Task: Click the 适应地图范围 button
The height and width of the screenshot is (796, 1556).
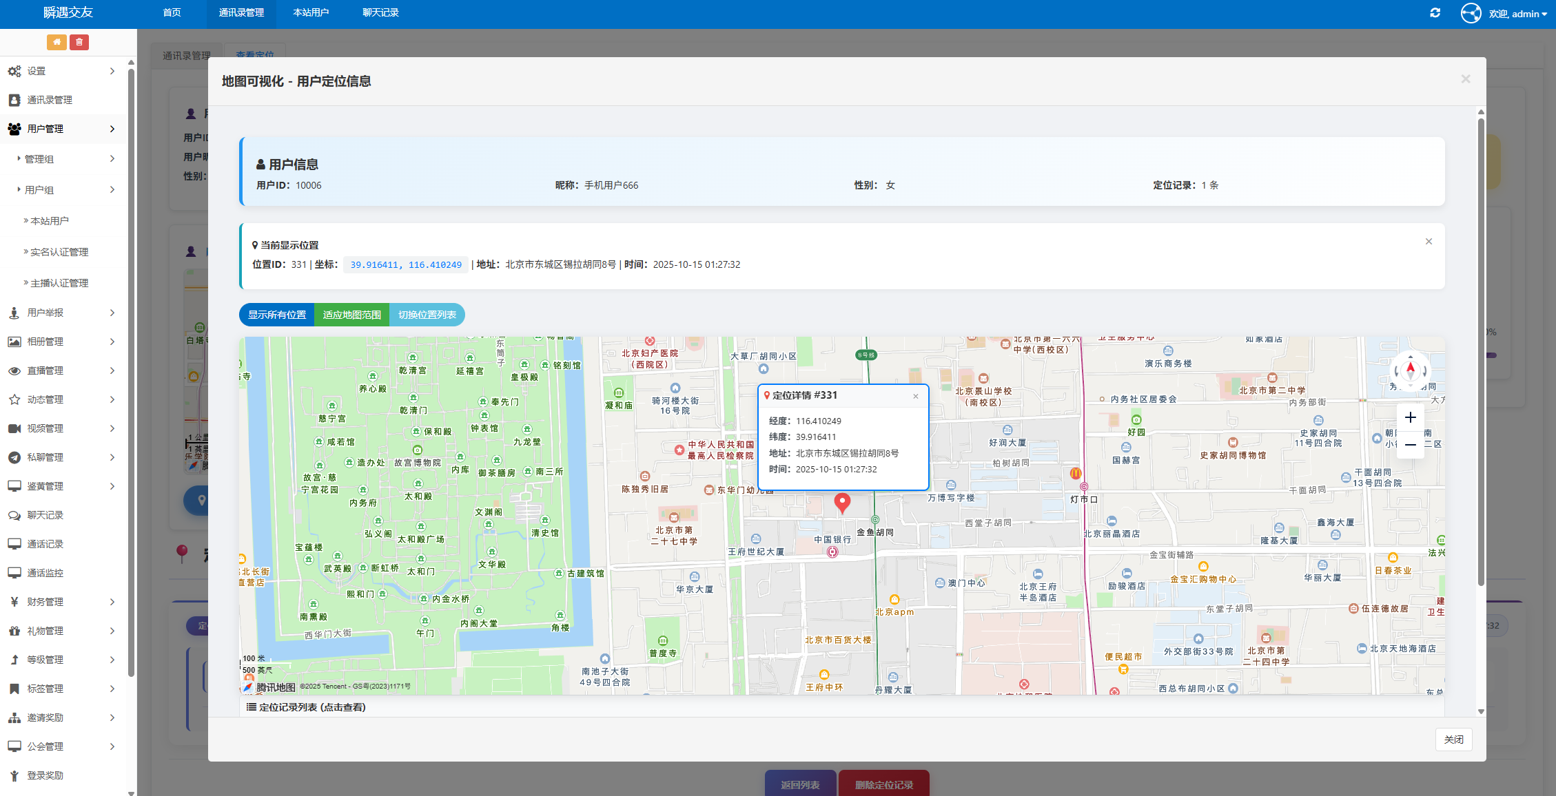Action: point(351,315)
